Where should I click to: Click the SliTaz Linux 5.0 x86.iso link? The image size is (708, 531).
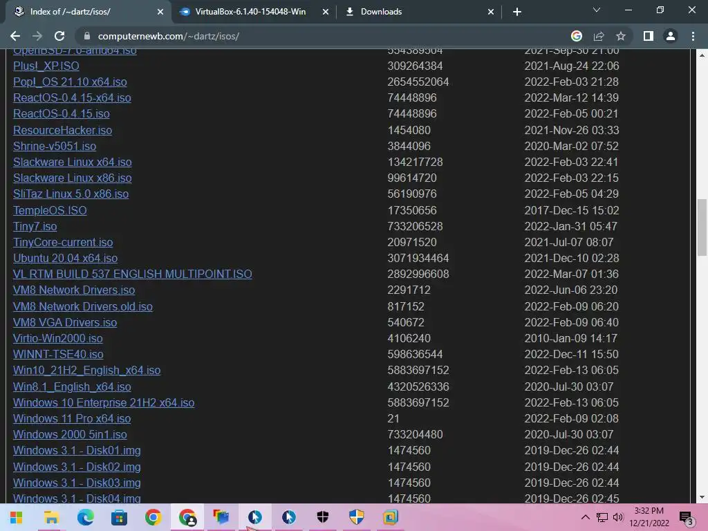71,194
